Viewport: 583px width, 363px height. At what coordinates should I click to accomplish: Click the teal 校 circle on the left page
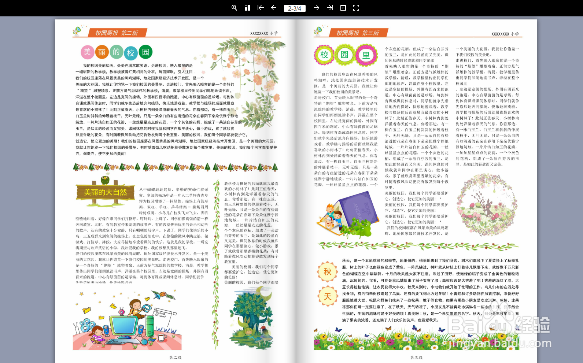point(131,53)
